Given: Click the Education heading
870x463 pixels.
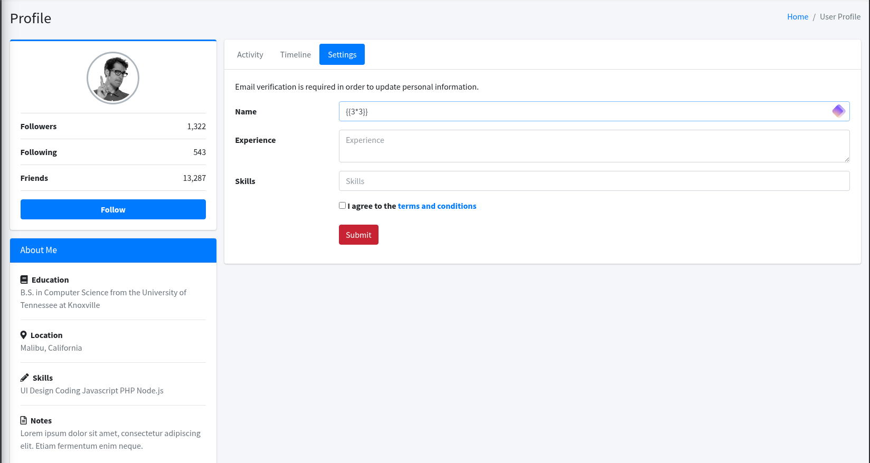Looking at the screenshot, I should point(50,279).
